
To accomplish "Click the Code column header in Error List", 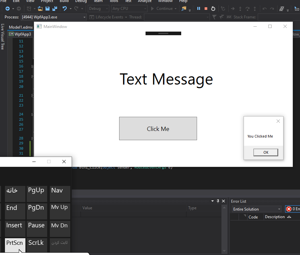I will tap(253, 217).
